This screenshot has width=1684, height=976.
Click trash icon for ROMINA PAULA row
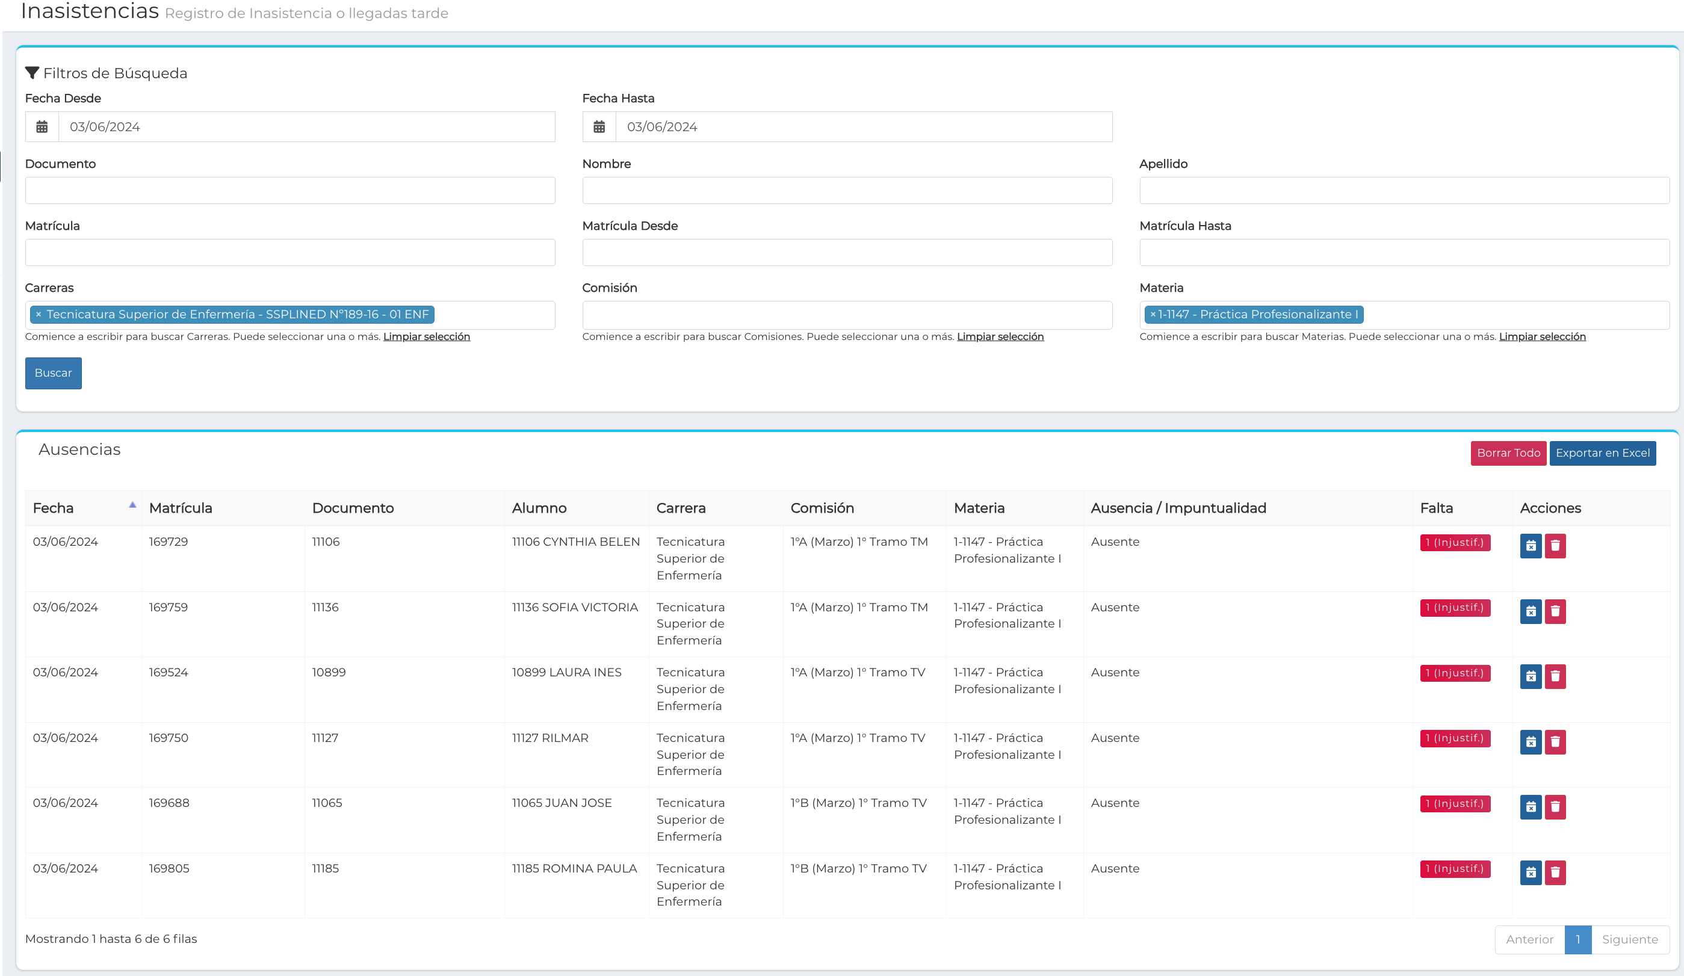tap(1555, 872)
